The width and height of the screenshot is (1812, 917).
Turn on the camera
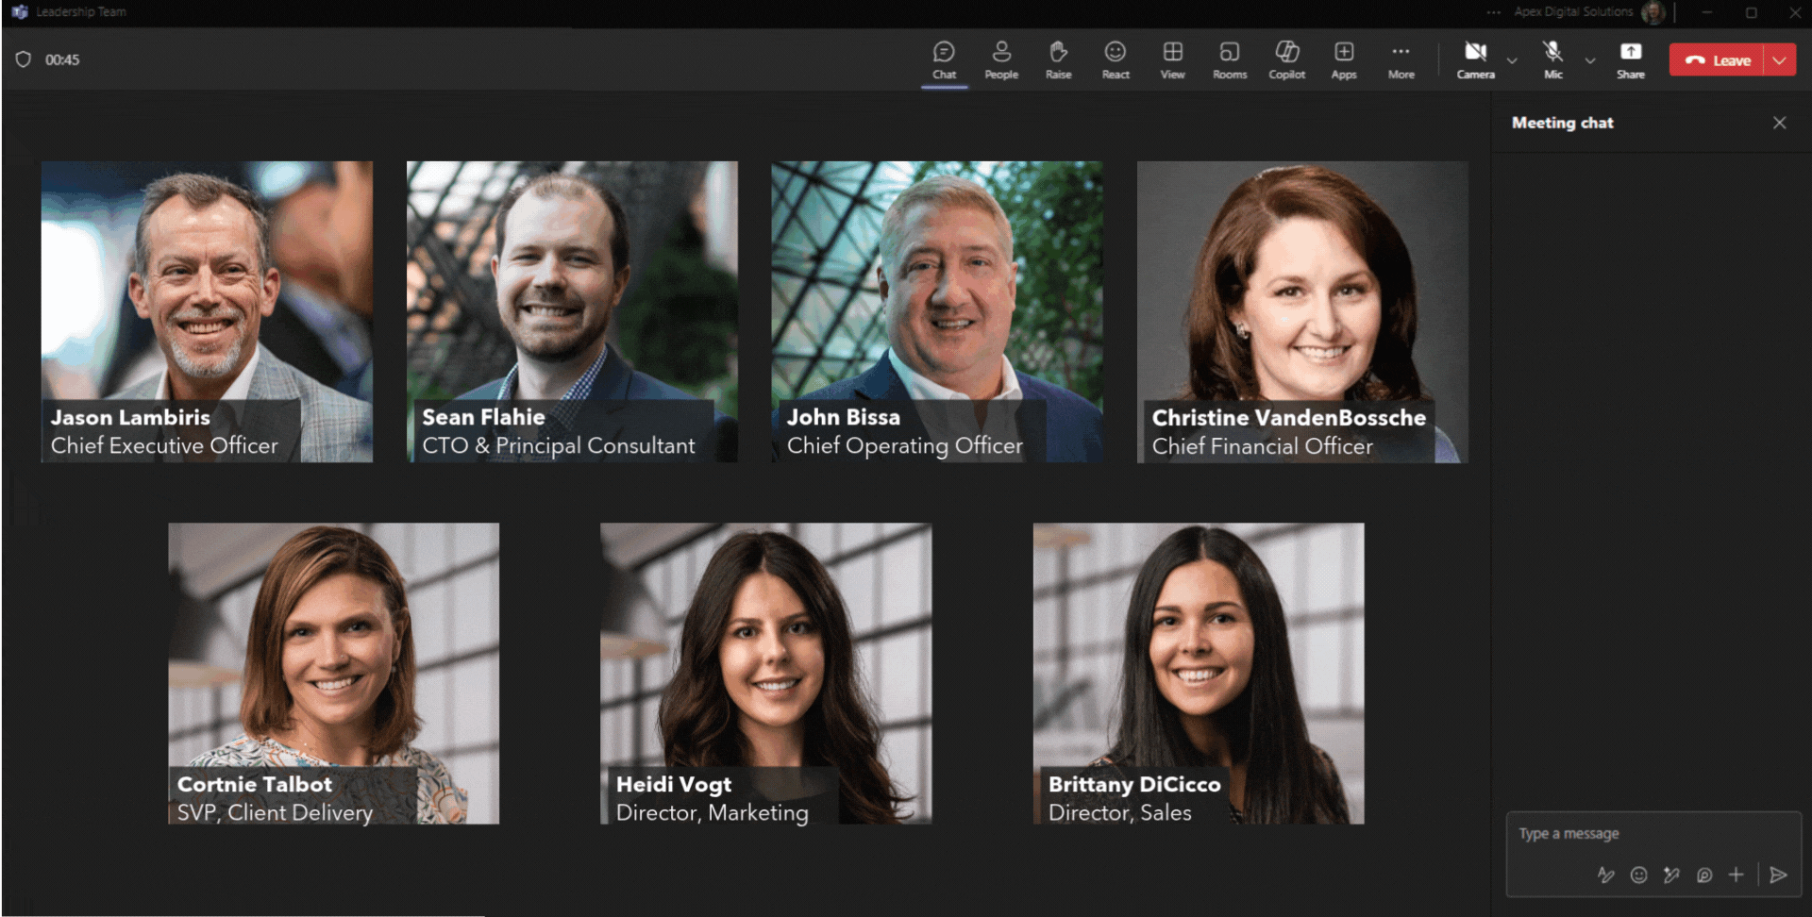tap(1475, 59)
